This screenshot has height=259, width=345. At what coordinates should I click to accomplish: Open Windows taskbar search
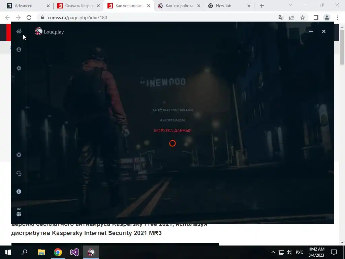point(24,252)
